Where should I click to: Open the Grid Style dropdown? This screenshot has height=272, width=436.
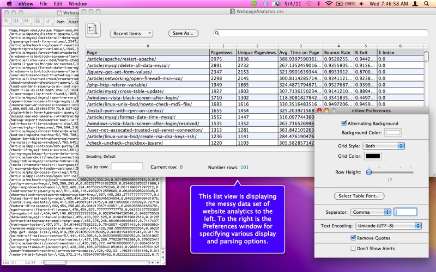coord(384,146)
